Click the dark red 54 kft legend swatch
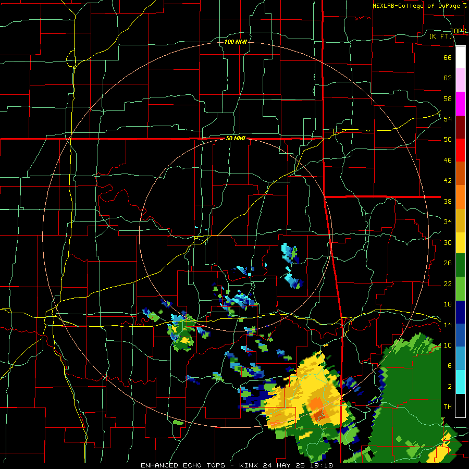 pyautogui.click(x=460, y=127)
